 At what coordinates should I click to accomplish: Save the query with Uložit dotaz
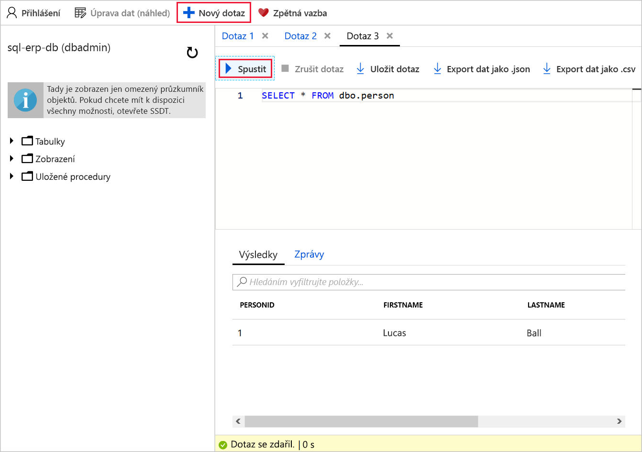click(388, 69)
